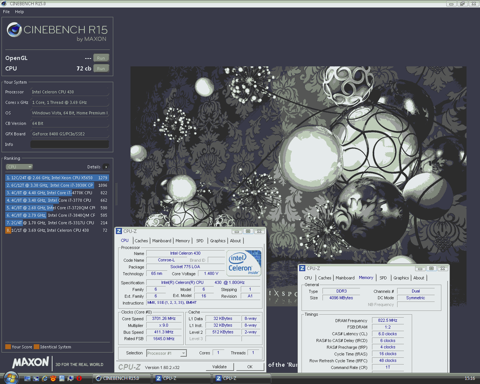
Task: Launch Internet Explorer from quick launch
Action: (x=45, y=378)
